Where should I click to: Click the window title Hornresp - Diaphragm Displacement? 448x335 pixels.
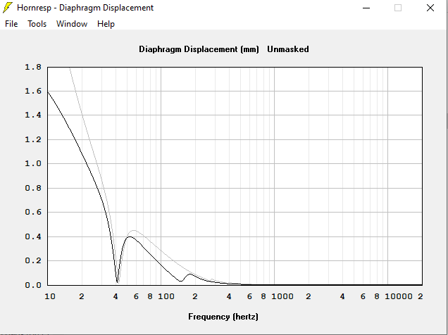85,8
